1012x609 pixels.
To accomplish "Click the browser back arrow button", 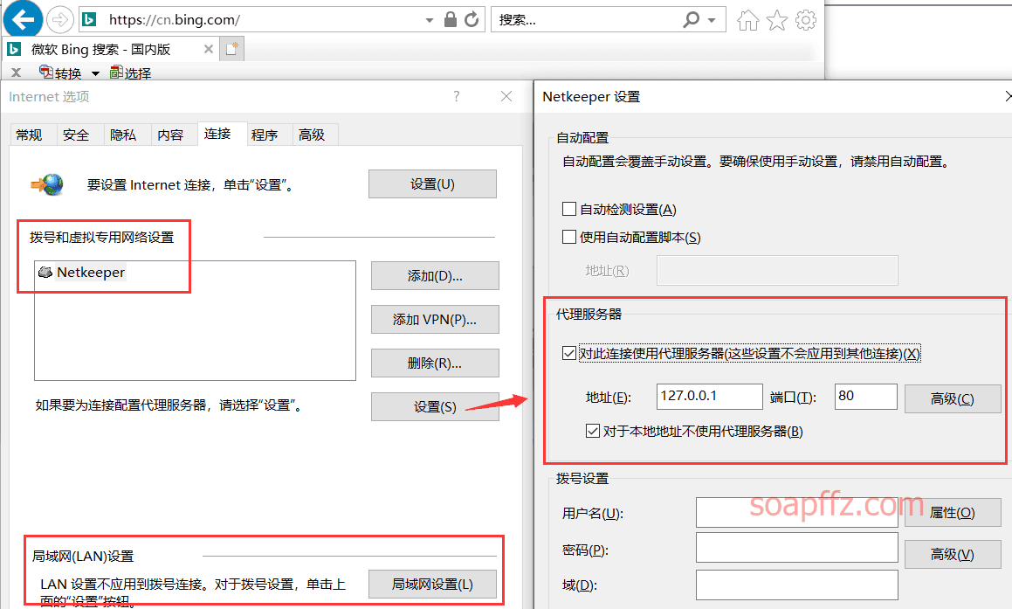I will pos(24,19).
